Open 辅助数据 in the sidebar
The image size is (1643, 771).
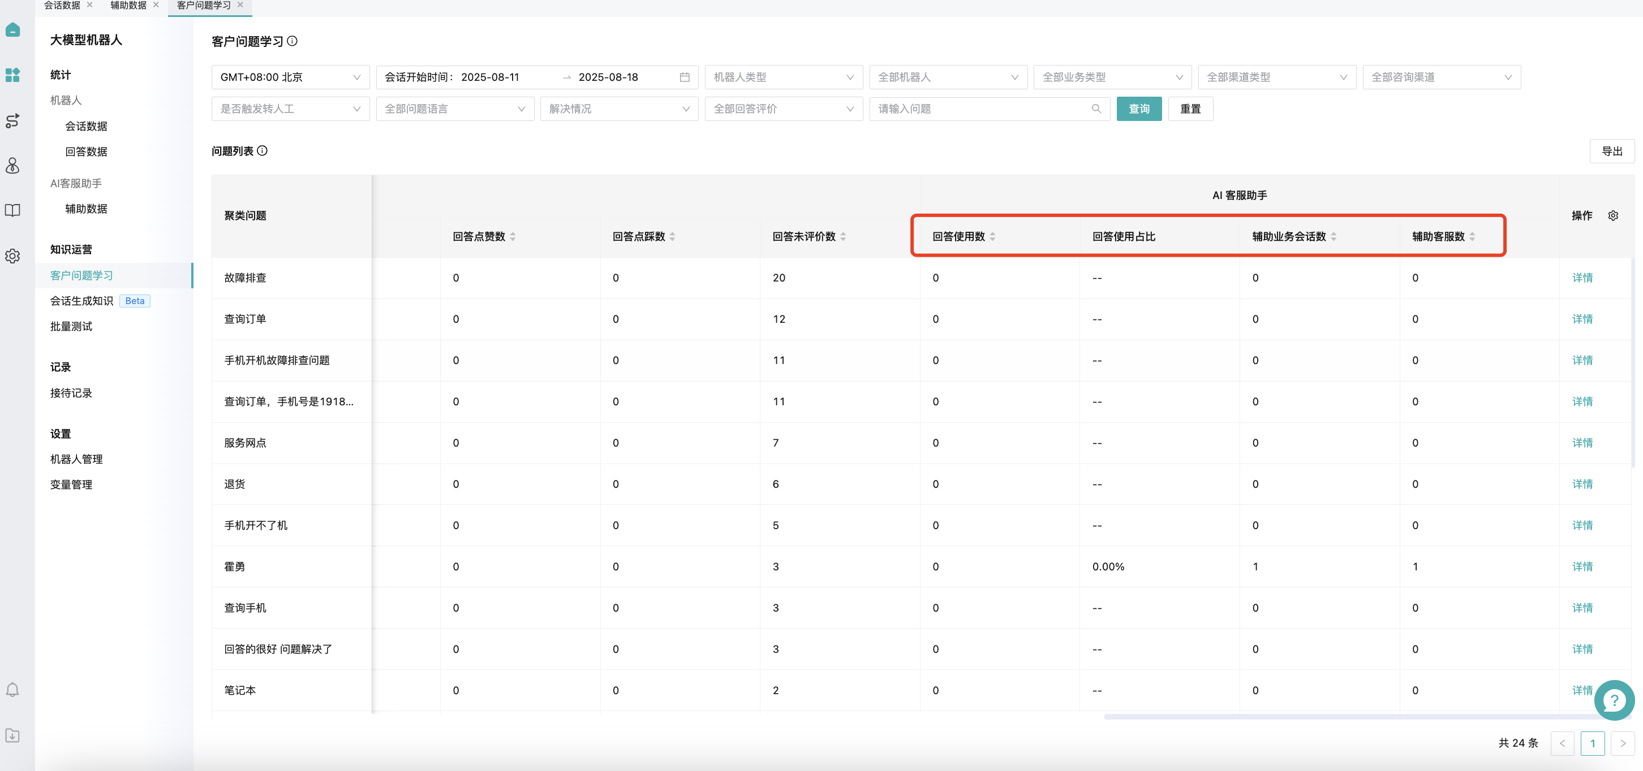tap(86, 209)
